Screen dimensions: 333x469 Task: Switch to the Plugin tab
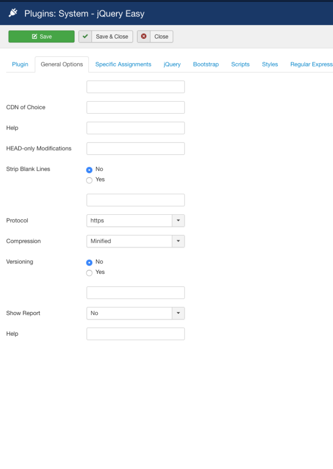coord(20,65)
